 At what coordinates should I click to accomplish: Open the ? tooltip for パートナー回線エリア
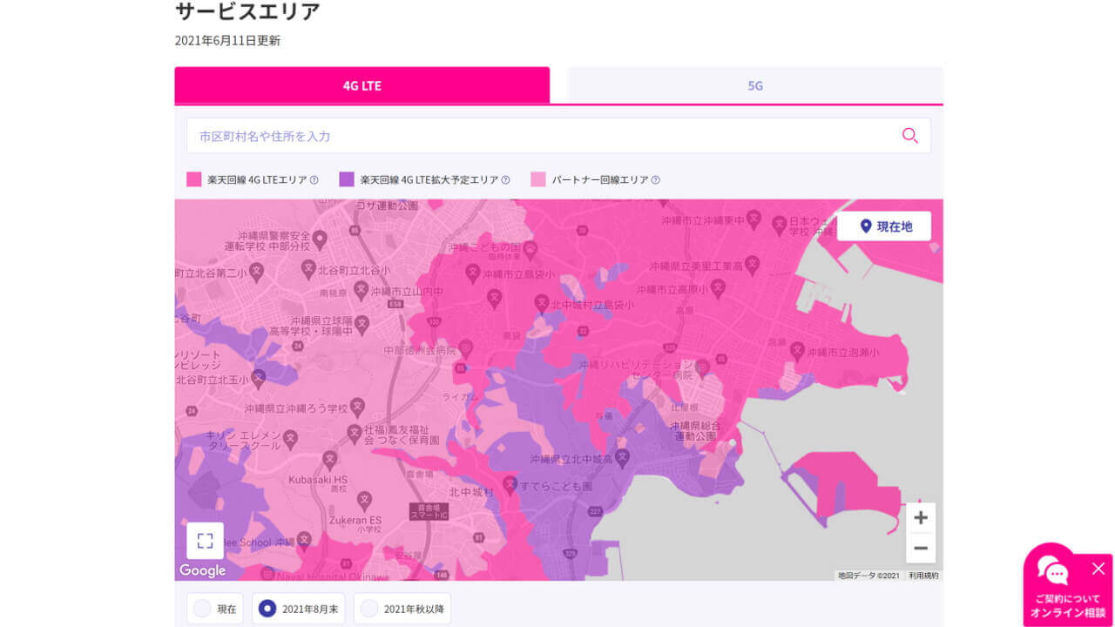(655, 179)
